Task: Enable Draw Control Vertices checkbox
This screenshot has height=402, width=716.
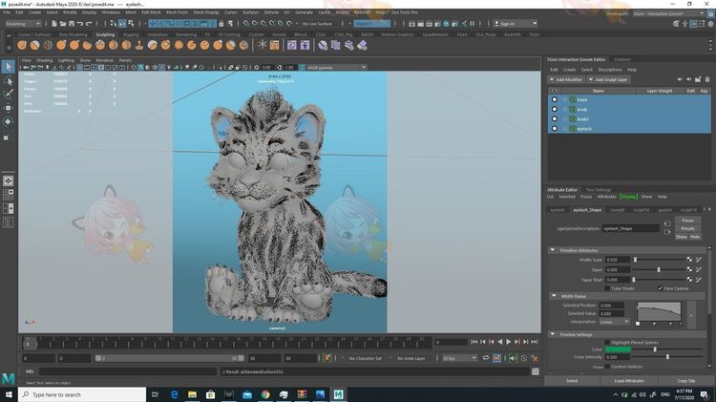Action: (x=607, y=367)
